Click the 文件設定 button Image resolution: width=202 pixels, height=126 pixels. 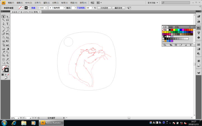point(104,8)
